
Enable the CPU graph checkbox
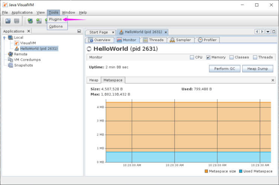click(x=192, y=57)
